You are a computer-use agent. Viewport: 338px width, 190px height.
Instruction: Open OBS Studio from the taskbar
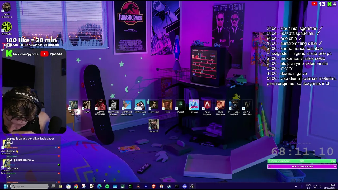coord(192,187)
